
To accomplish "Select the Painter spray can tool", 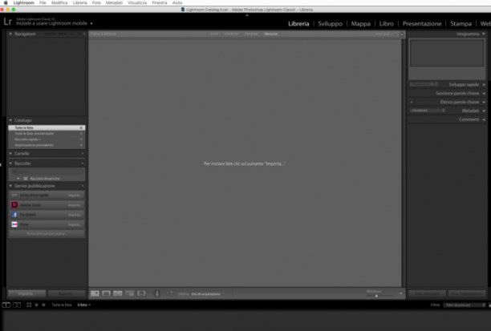I will pos(157,293).
